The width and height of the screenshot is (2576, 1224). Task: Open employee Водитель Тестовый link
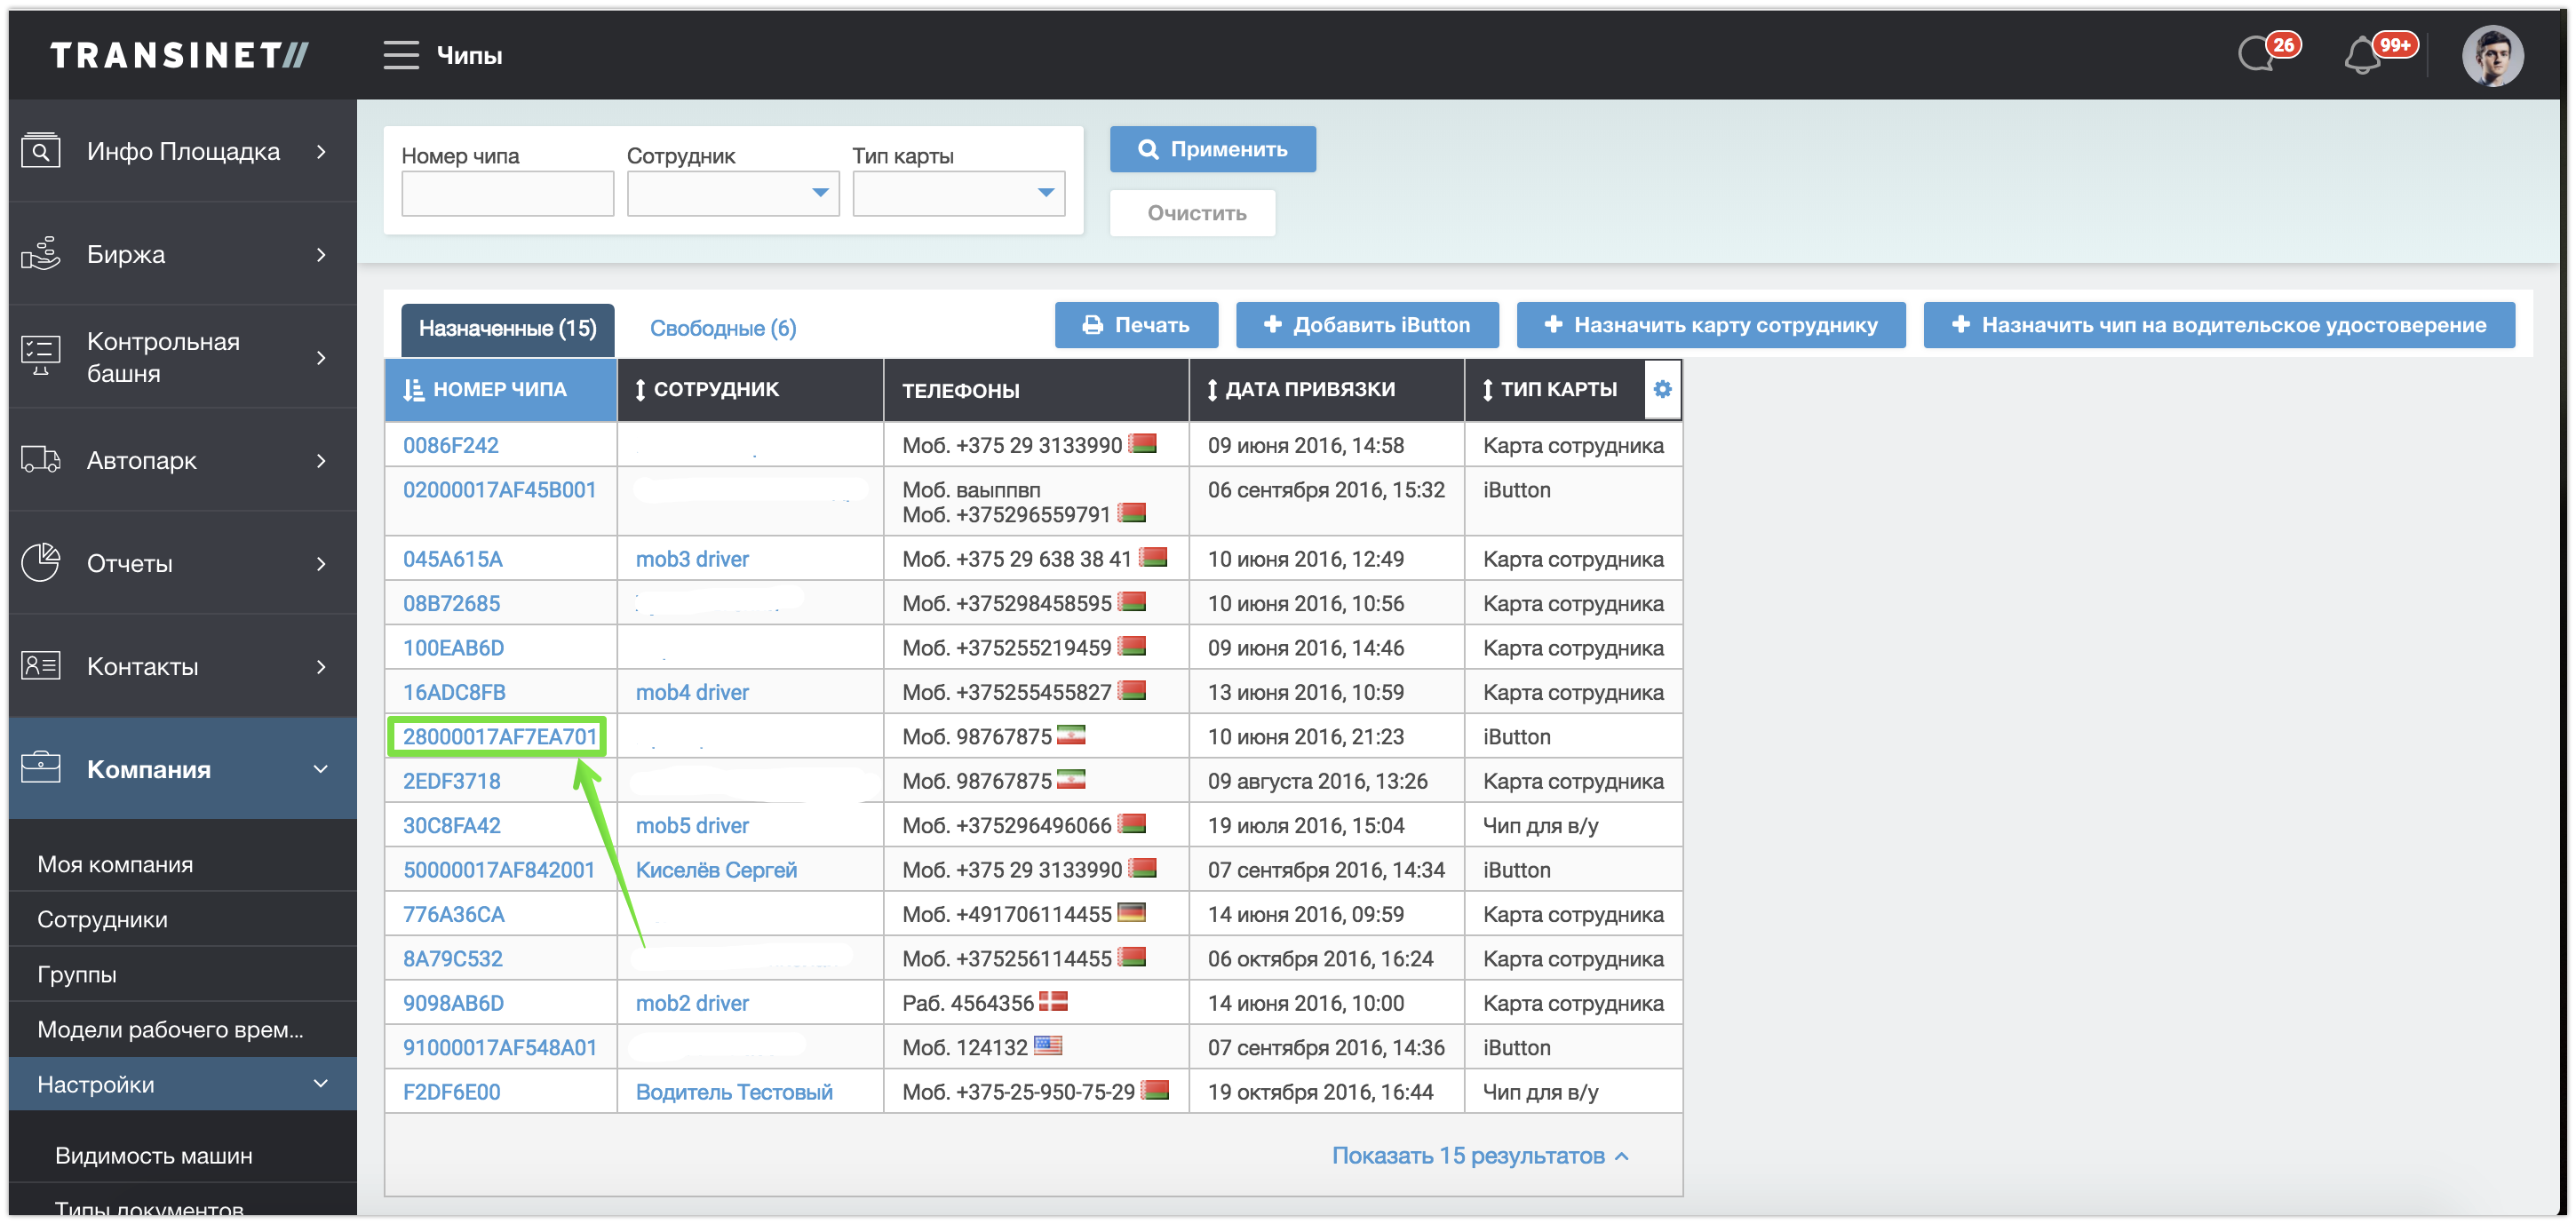tap(734, 1092)
